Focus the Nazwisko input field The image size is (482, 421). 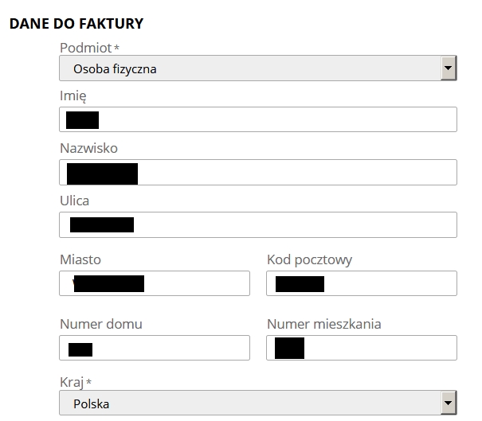(x=258, y=172)
